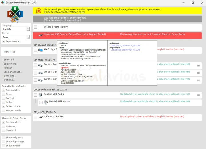
Task: Click the Patreon logo icon
Action: click(39, 11)
